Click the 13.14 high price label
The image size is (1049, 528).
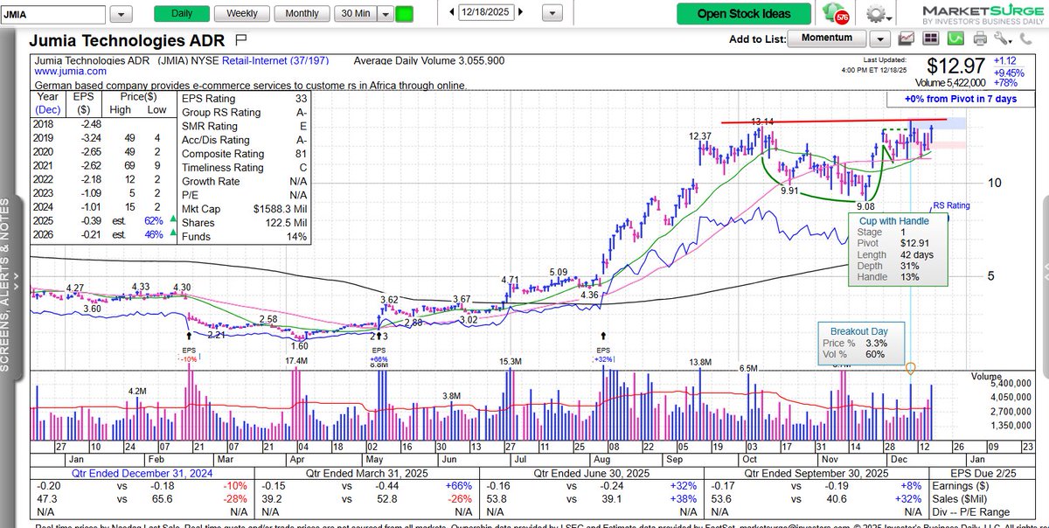(x=763, y=122)
